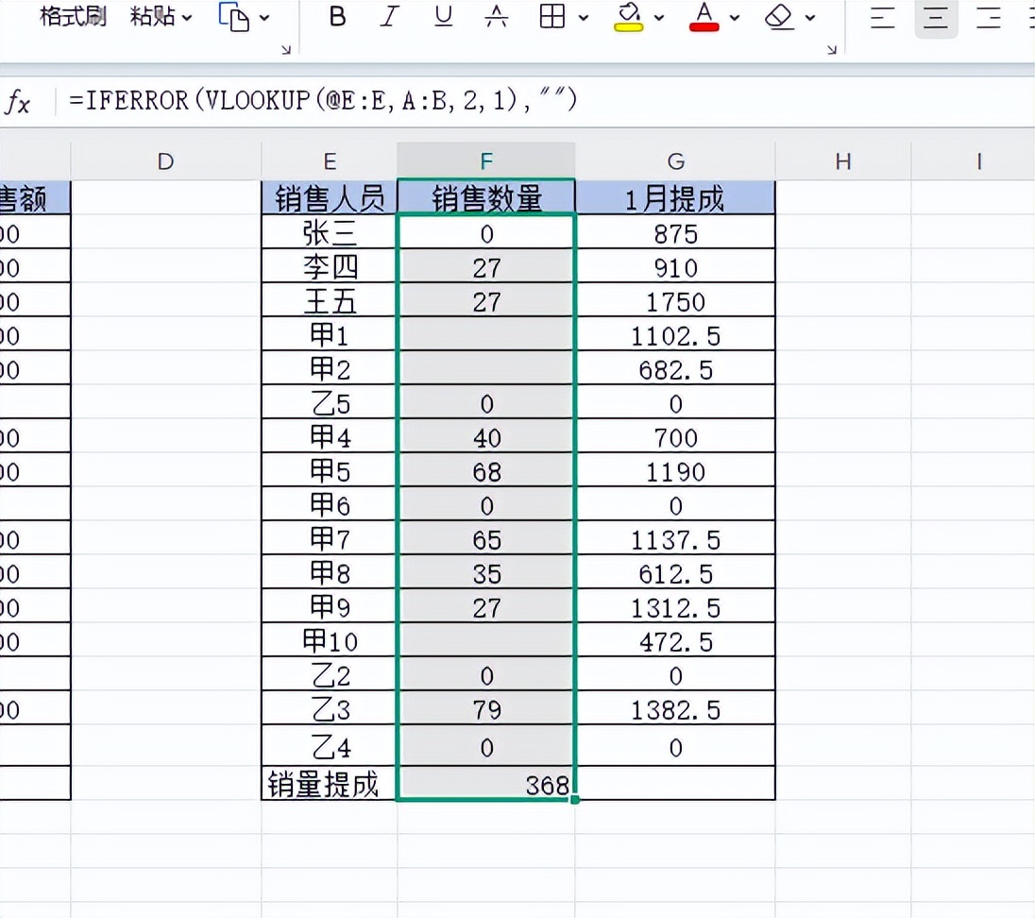Toggle Strikethrough formatting

497,16
